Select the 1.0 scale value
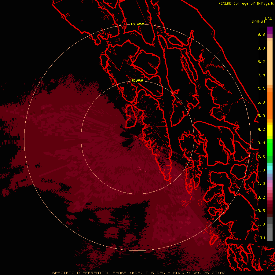This screenshot has height=275, width=275. [x=261, y=184]
